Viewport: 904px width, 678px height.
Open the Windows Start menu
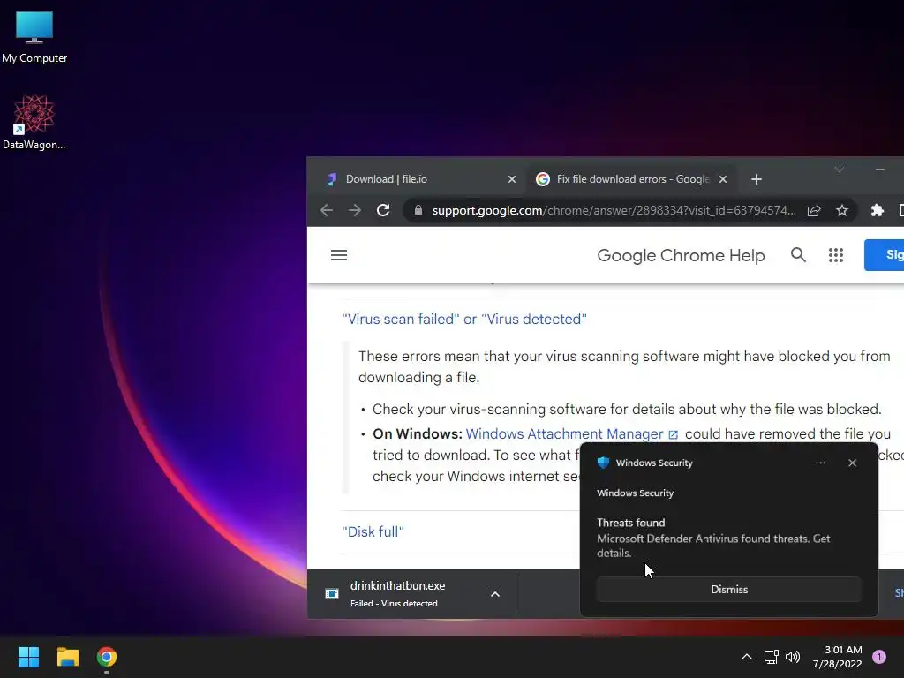coord(28,657)
